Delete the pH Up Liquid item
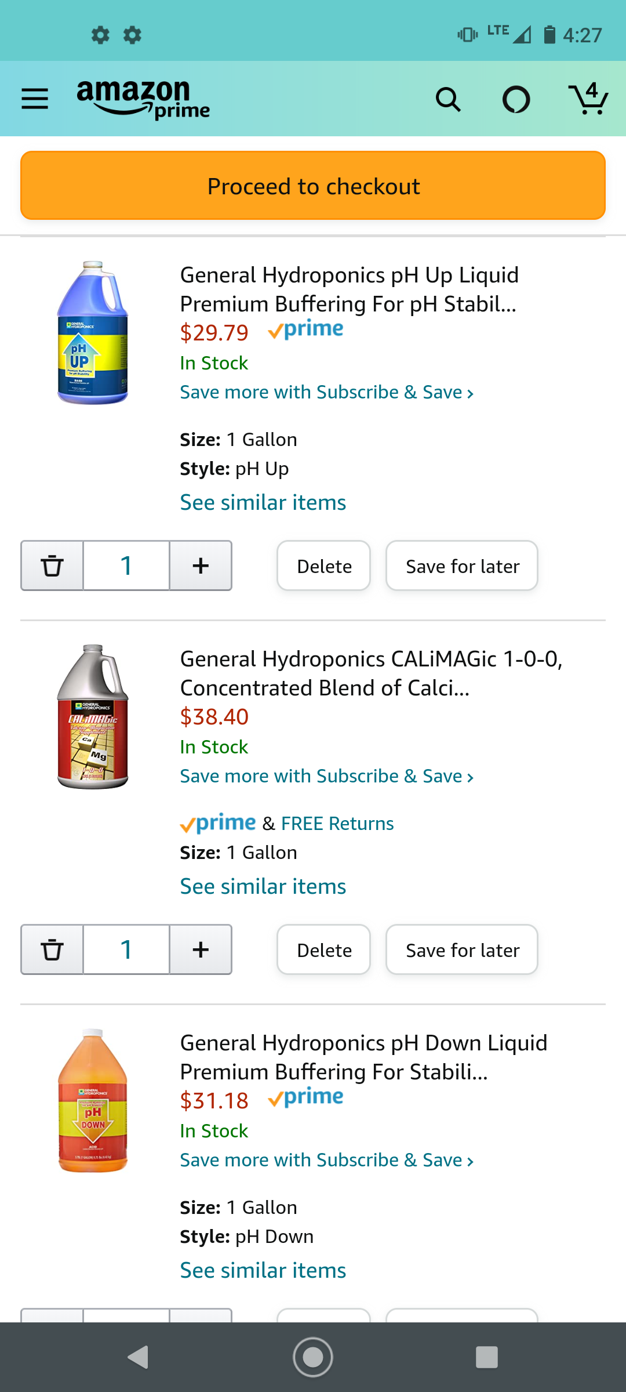The height and width of the screenshot is (1392, 626). click(x=324, y=566)
